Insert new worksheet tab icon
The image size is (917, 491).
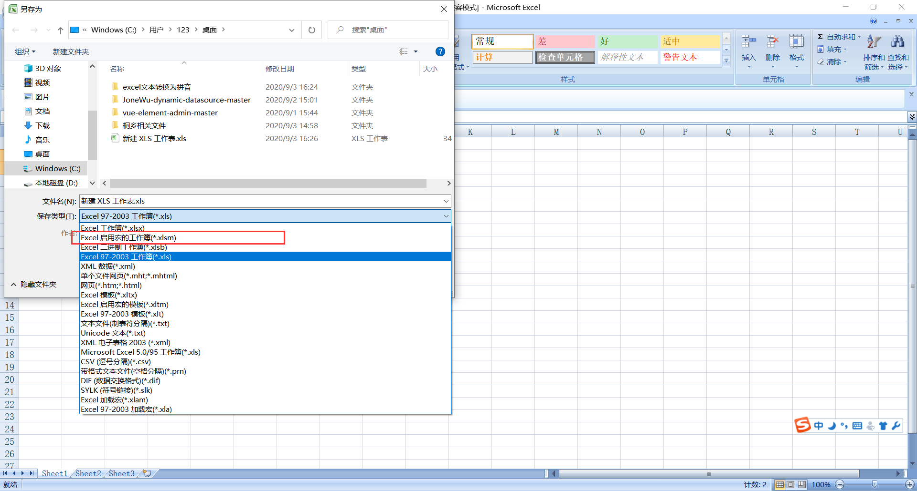(147, 473)
